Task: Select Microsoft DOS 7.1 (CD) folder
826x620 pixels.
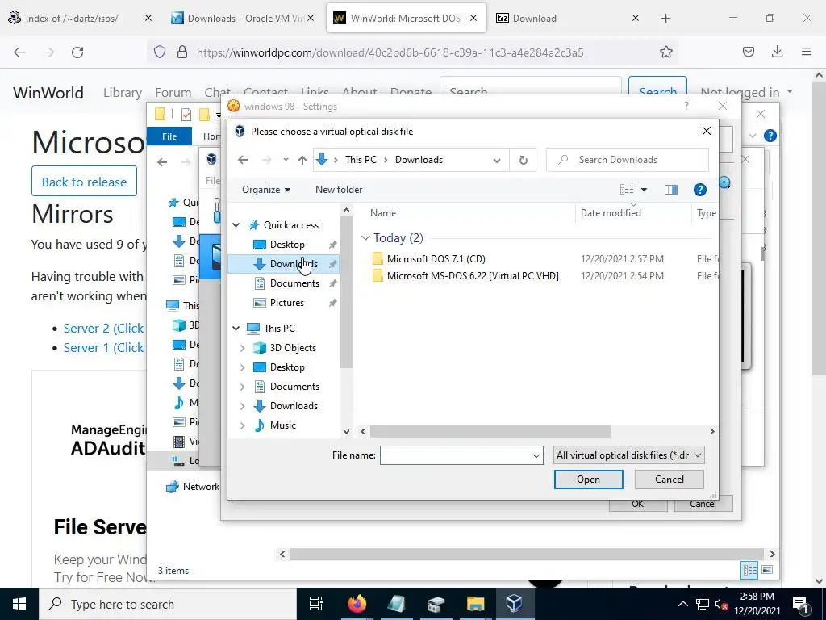Action: tap(436, 259)
